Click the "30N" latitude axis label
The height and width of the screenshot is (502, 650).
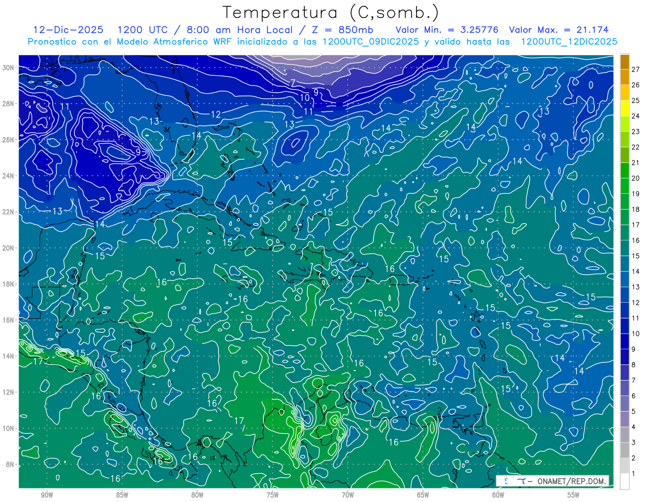tap(9, 68)
